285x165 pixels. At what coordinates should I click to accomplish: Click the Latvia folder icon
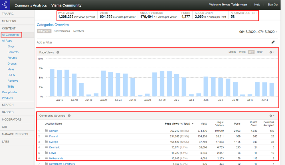(x=46, y=153)
